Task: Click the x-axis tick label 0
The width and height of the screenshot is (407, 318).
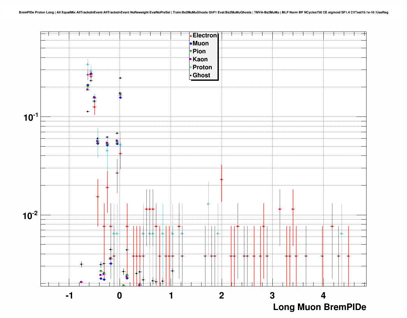Action: (120, 296)
